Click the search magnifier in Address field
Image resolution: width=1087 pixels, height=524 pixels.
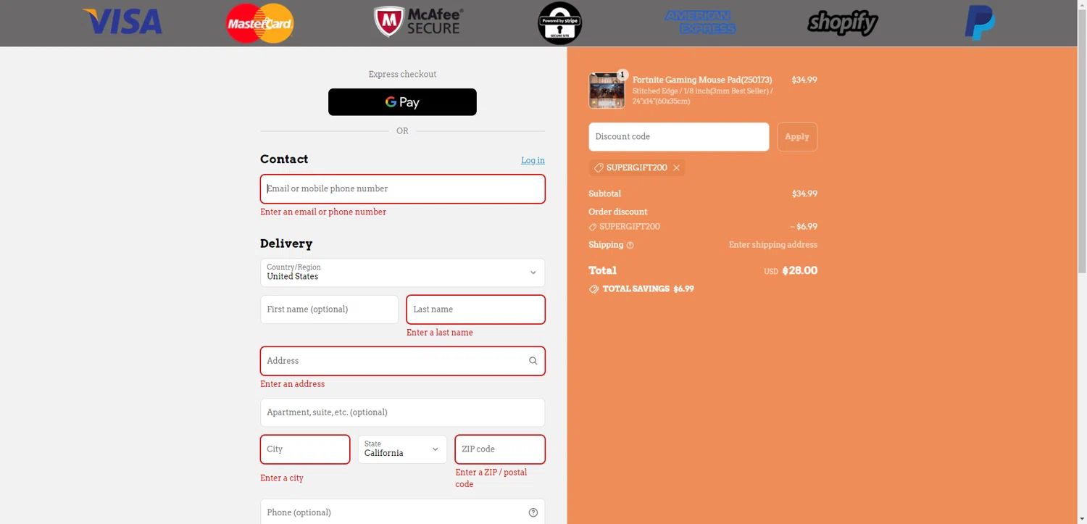[x=533, y=361]
